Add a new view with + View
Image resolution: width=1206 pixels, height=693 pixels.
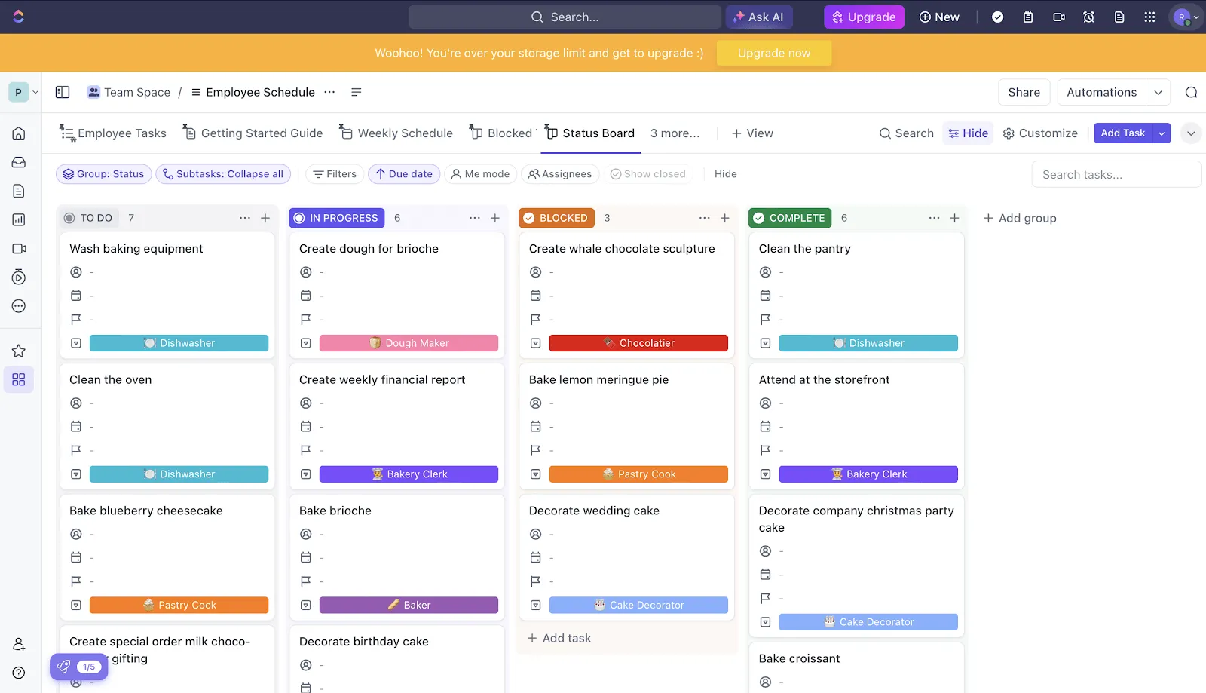coord(752,133)
